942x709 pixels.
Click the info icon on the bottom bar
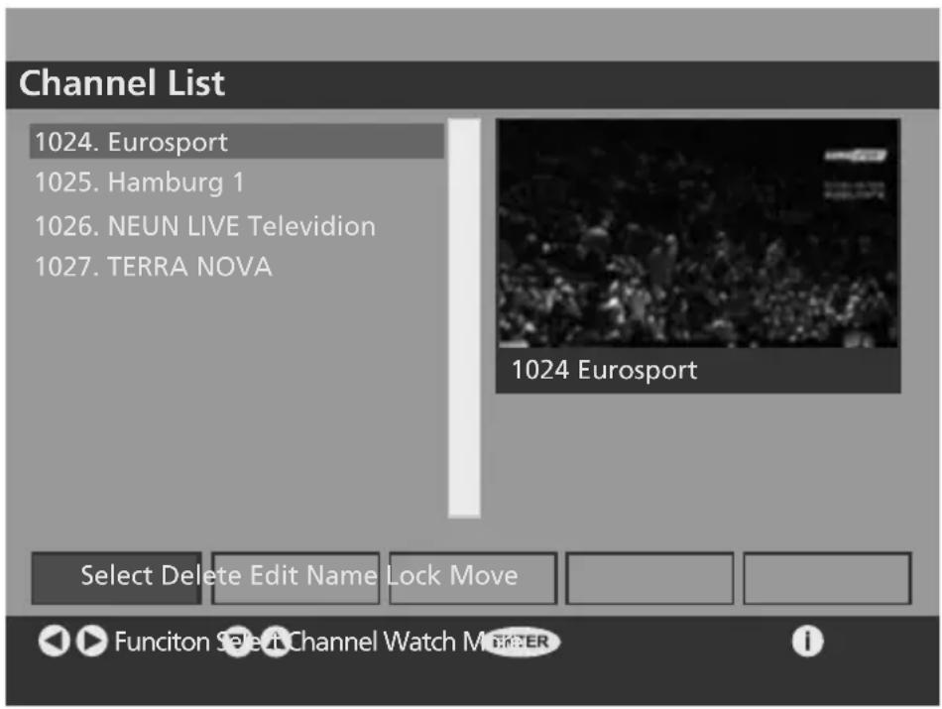(x=810, y=643)
